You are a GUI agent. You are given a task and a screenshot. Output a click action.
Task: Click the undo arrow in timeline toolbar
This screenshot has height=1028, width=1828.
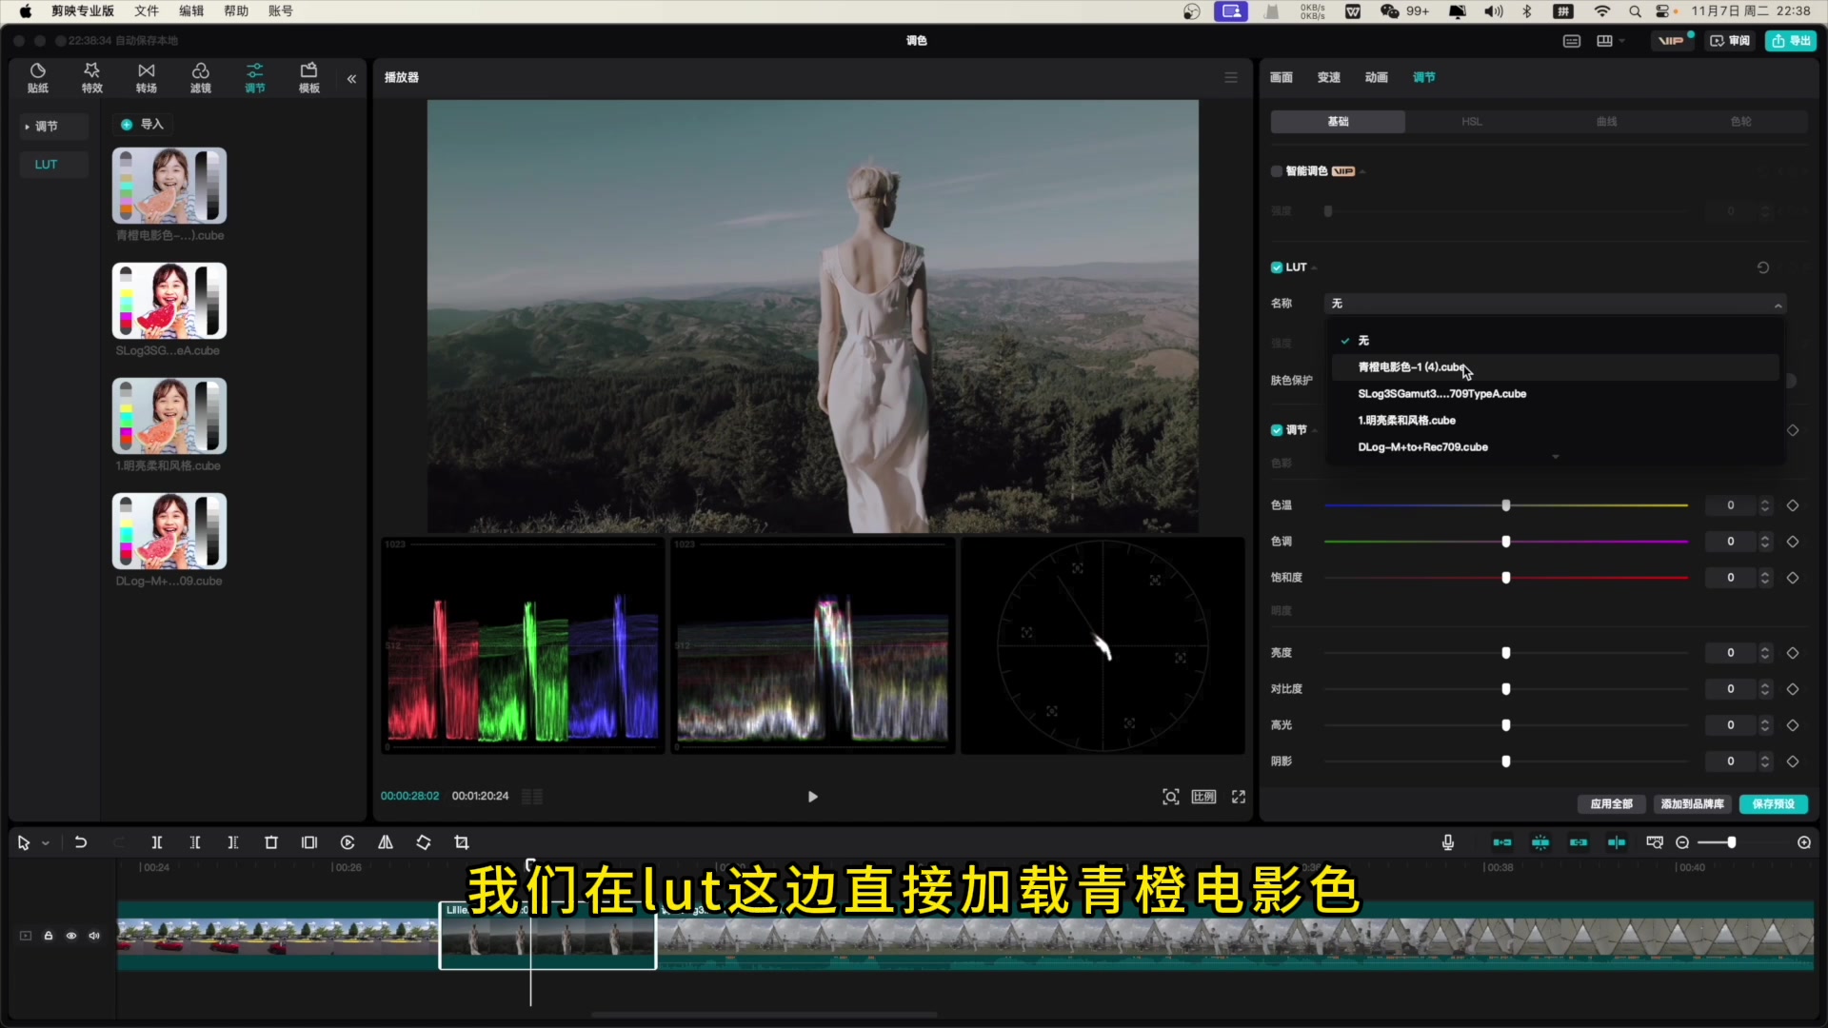coord(81,842)
